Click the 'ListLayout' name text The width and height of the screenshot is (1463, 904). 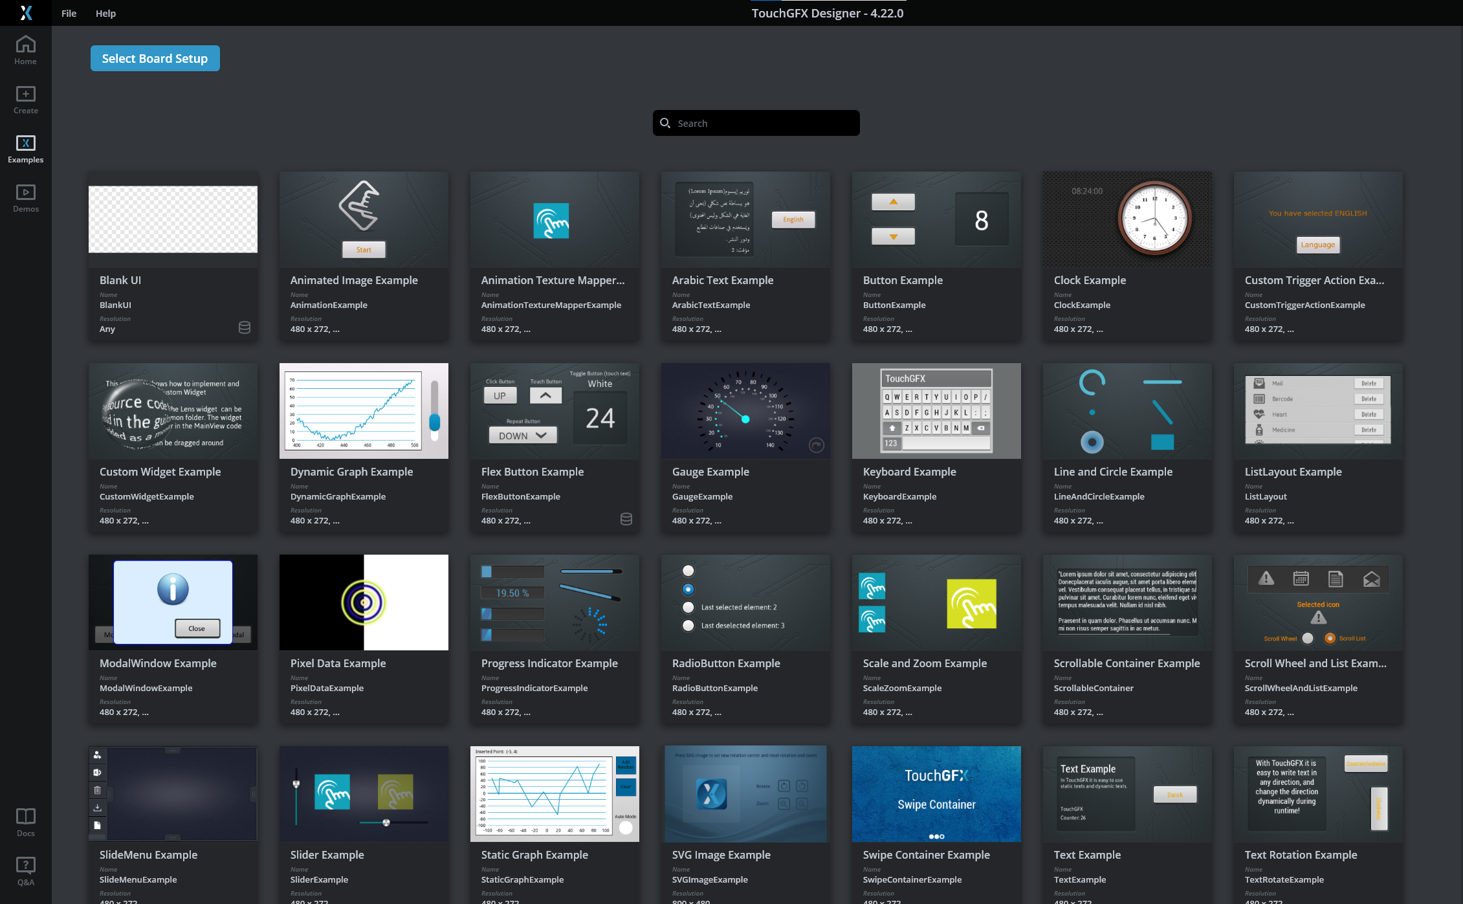coord(1266,496)
